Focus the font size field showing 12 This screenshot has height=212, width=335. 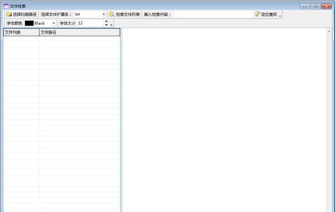tap(90, 23)
